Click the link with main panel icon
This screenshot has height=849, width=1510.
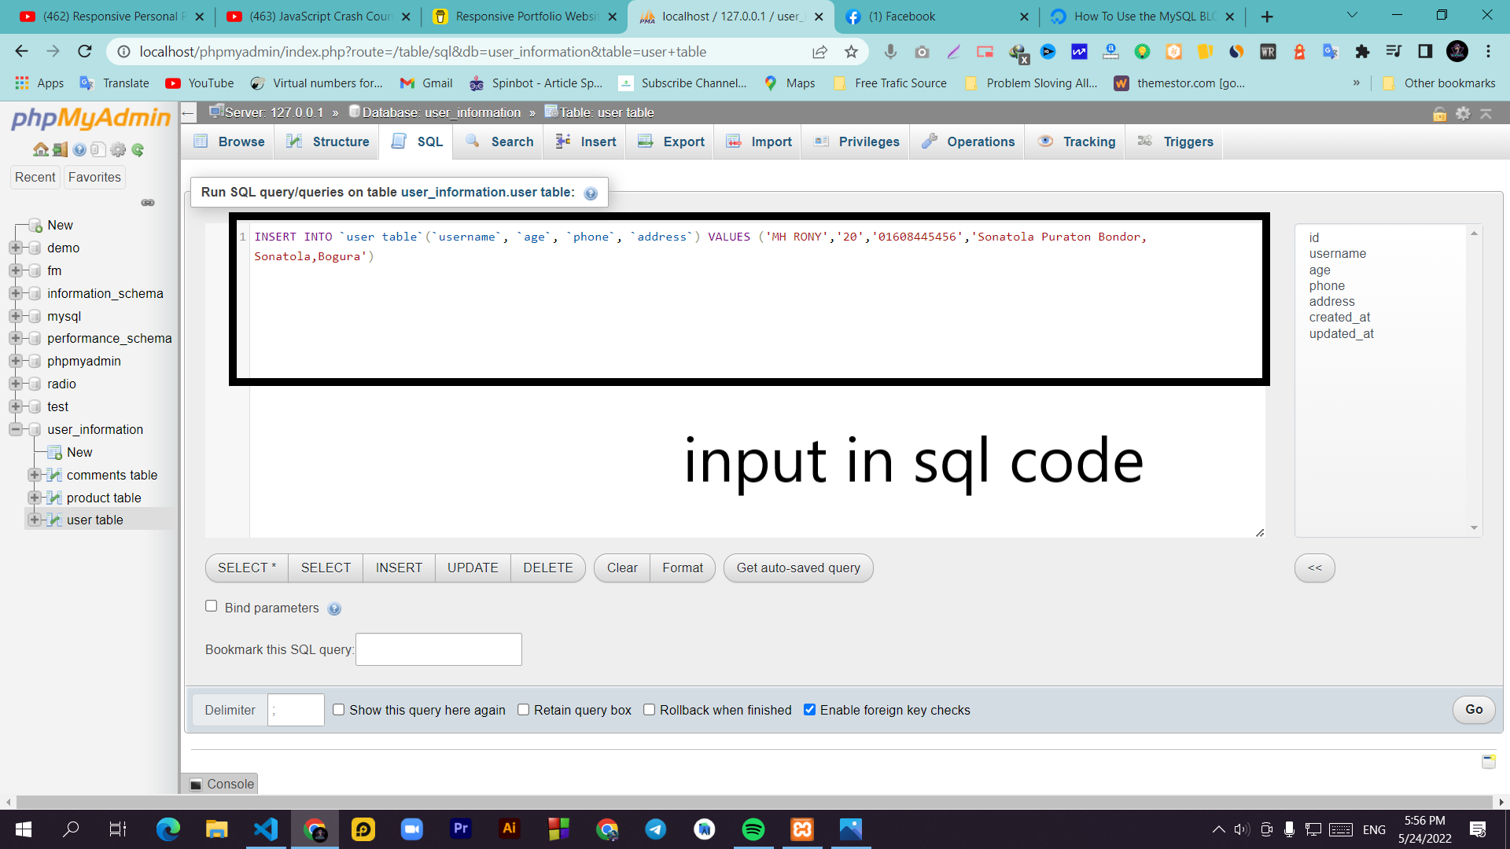tap(148, 203)
